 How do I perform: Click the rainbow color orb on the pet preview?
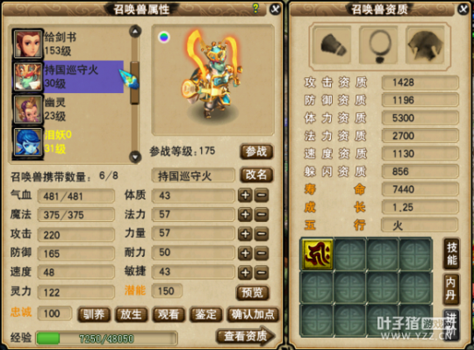click(164, 37)
